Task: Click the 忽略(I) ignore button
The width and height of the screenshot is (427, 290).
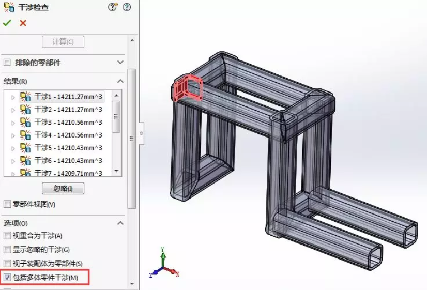Action: tap(63, 188)
